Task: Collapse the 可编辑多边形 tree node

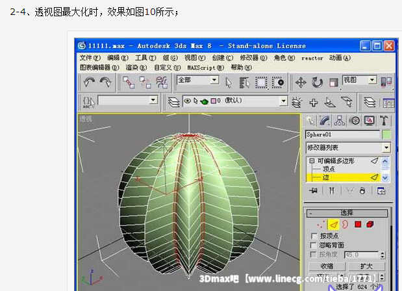Action: point(312,161)
